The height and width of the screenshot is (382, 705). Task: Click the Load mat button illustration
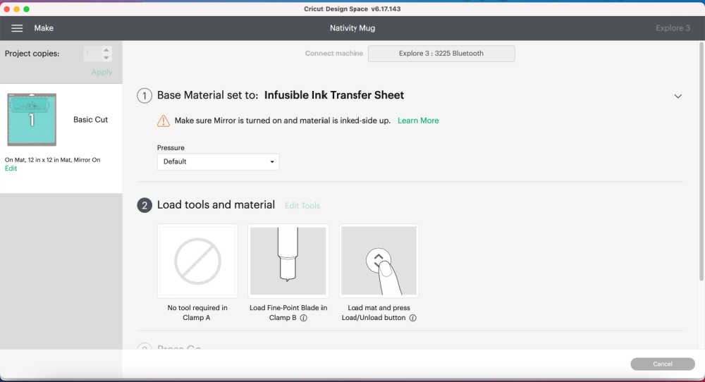click(379, 261)
